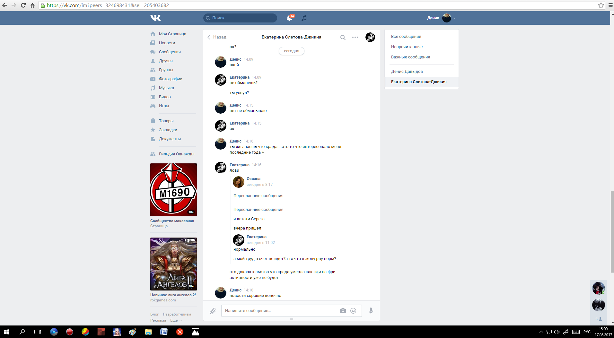Expand the first Пересланные сообщения block

click(x=259, y=196)
